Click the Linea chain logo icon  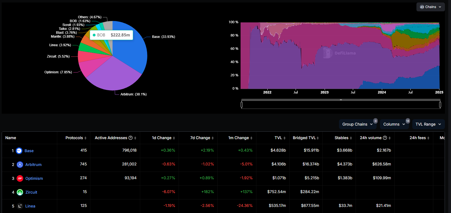(20, 206)
